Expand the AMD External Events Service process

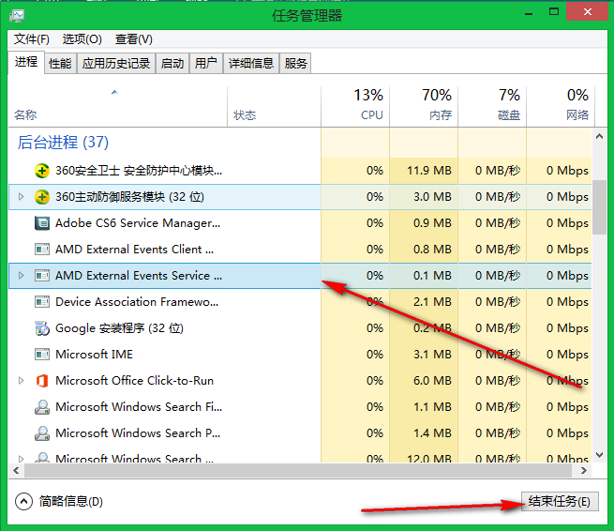click(x=22, y=276)
